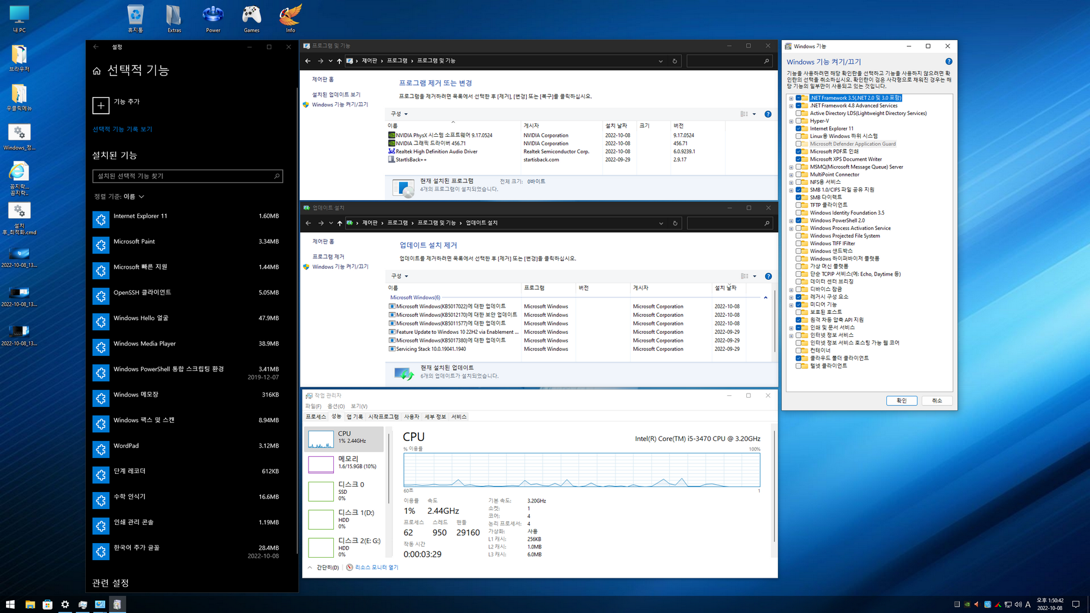Collapse the Microsoft Windows(6) update group
Screen dimensions: 1090x613
[x=765, y=297]
